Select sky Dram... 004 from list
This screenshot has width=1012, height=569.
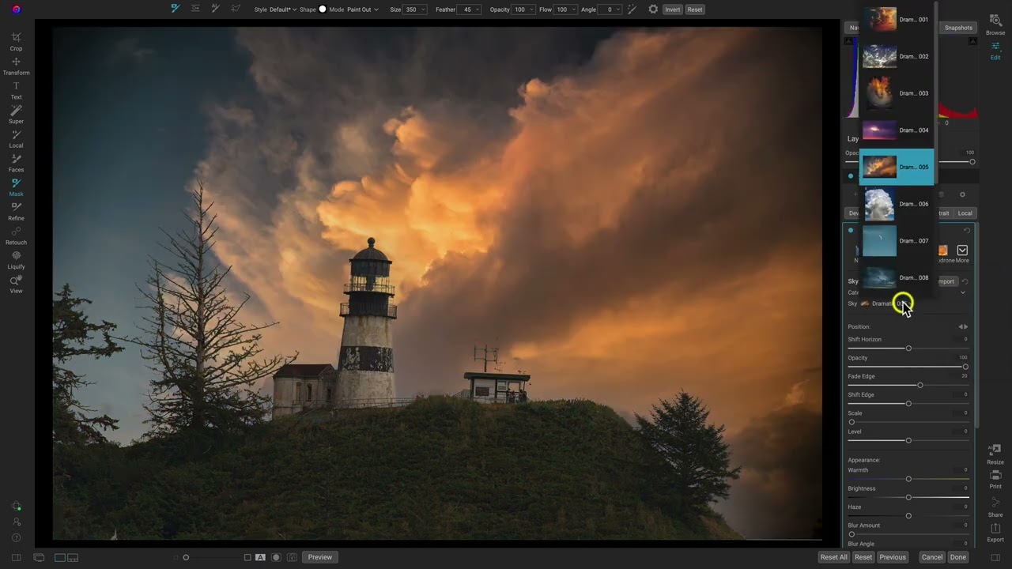pos(897,130)
